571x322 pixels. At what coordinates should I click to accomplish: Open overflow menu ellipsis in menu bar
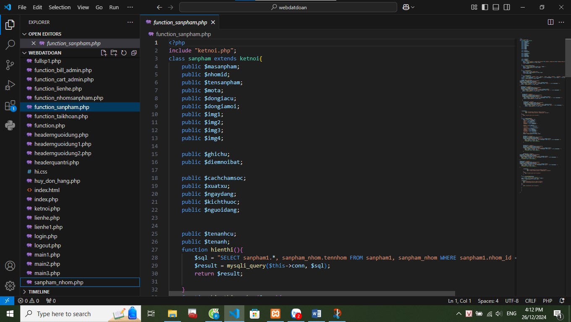(x=130, y=7)
